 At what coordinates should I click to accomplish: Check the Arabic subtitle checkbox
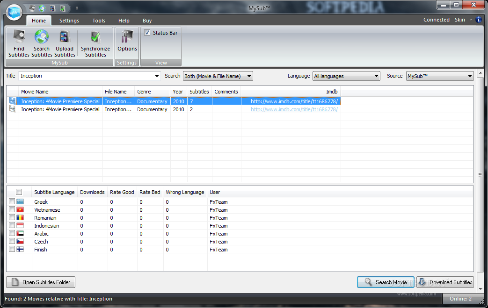click(12, 233)
